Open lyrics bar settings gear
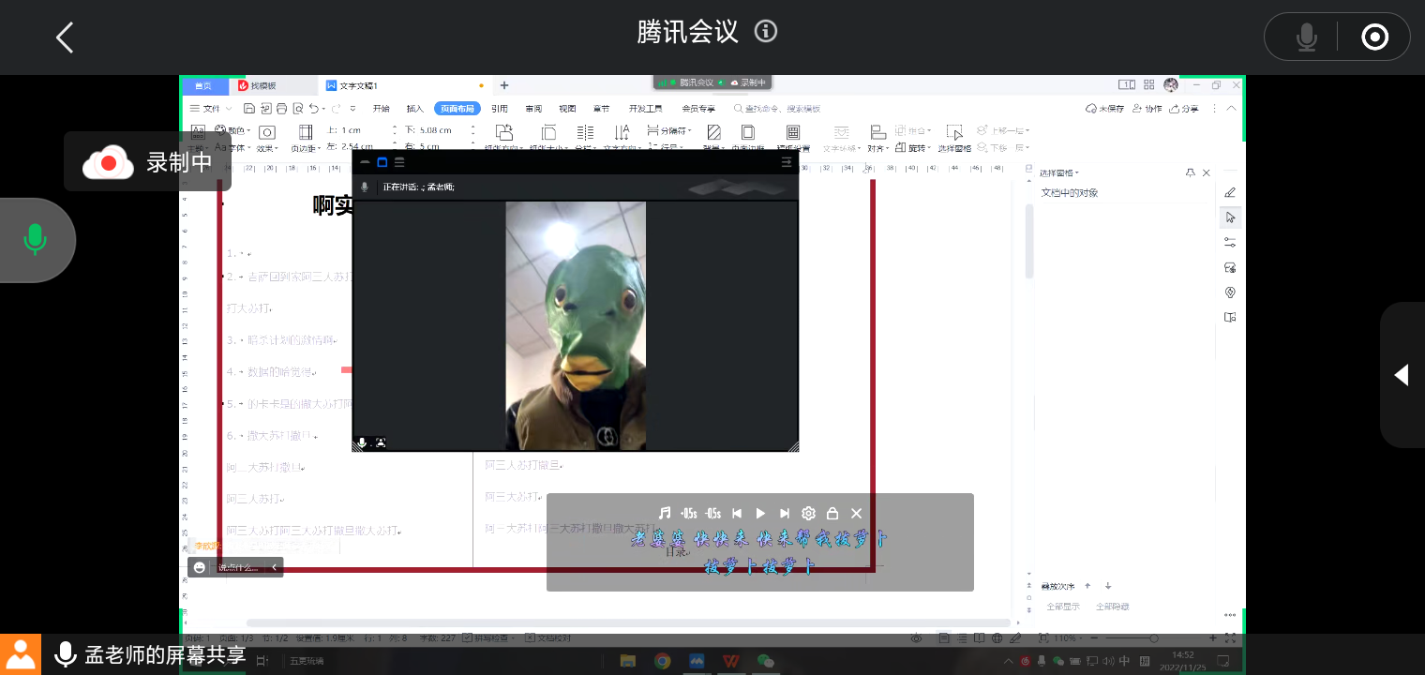 coord(808,514)
